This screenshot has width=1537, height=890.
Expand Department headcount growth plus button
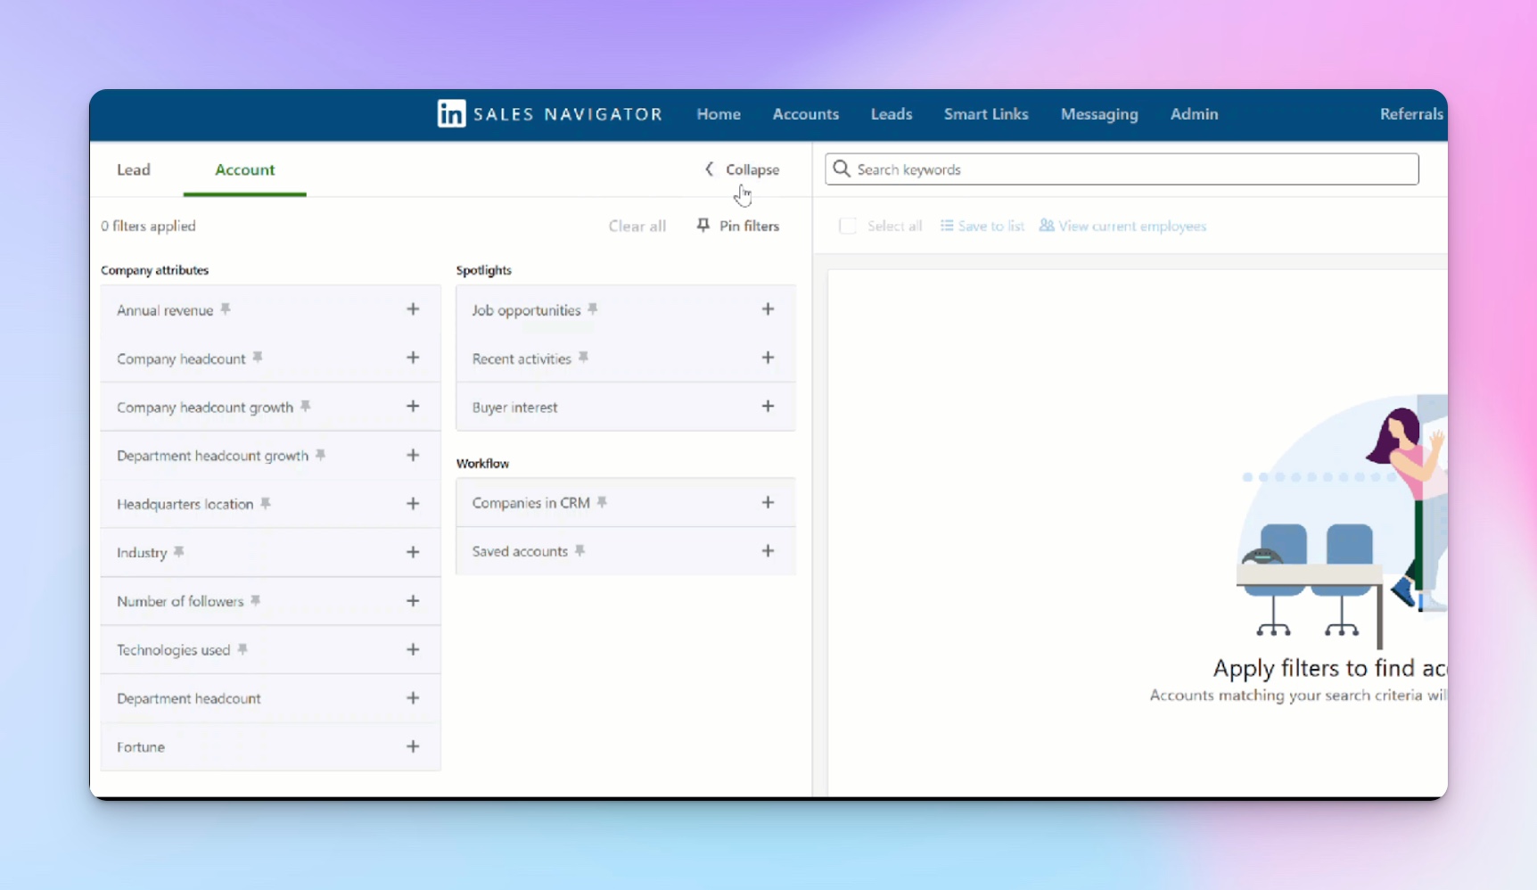pyautogui.click(x=413, y=455)
